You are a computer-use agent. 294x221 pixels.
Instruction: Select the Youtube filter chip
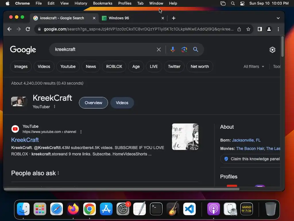[x=68, y=66]
